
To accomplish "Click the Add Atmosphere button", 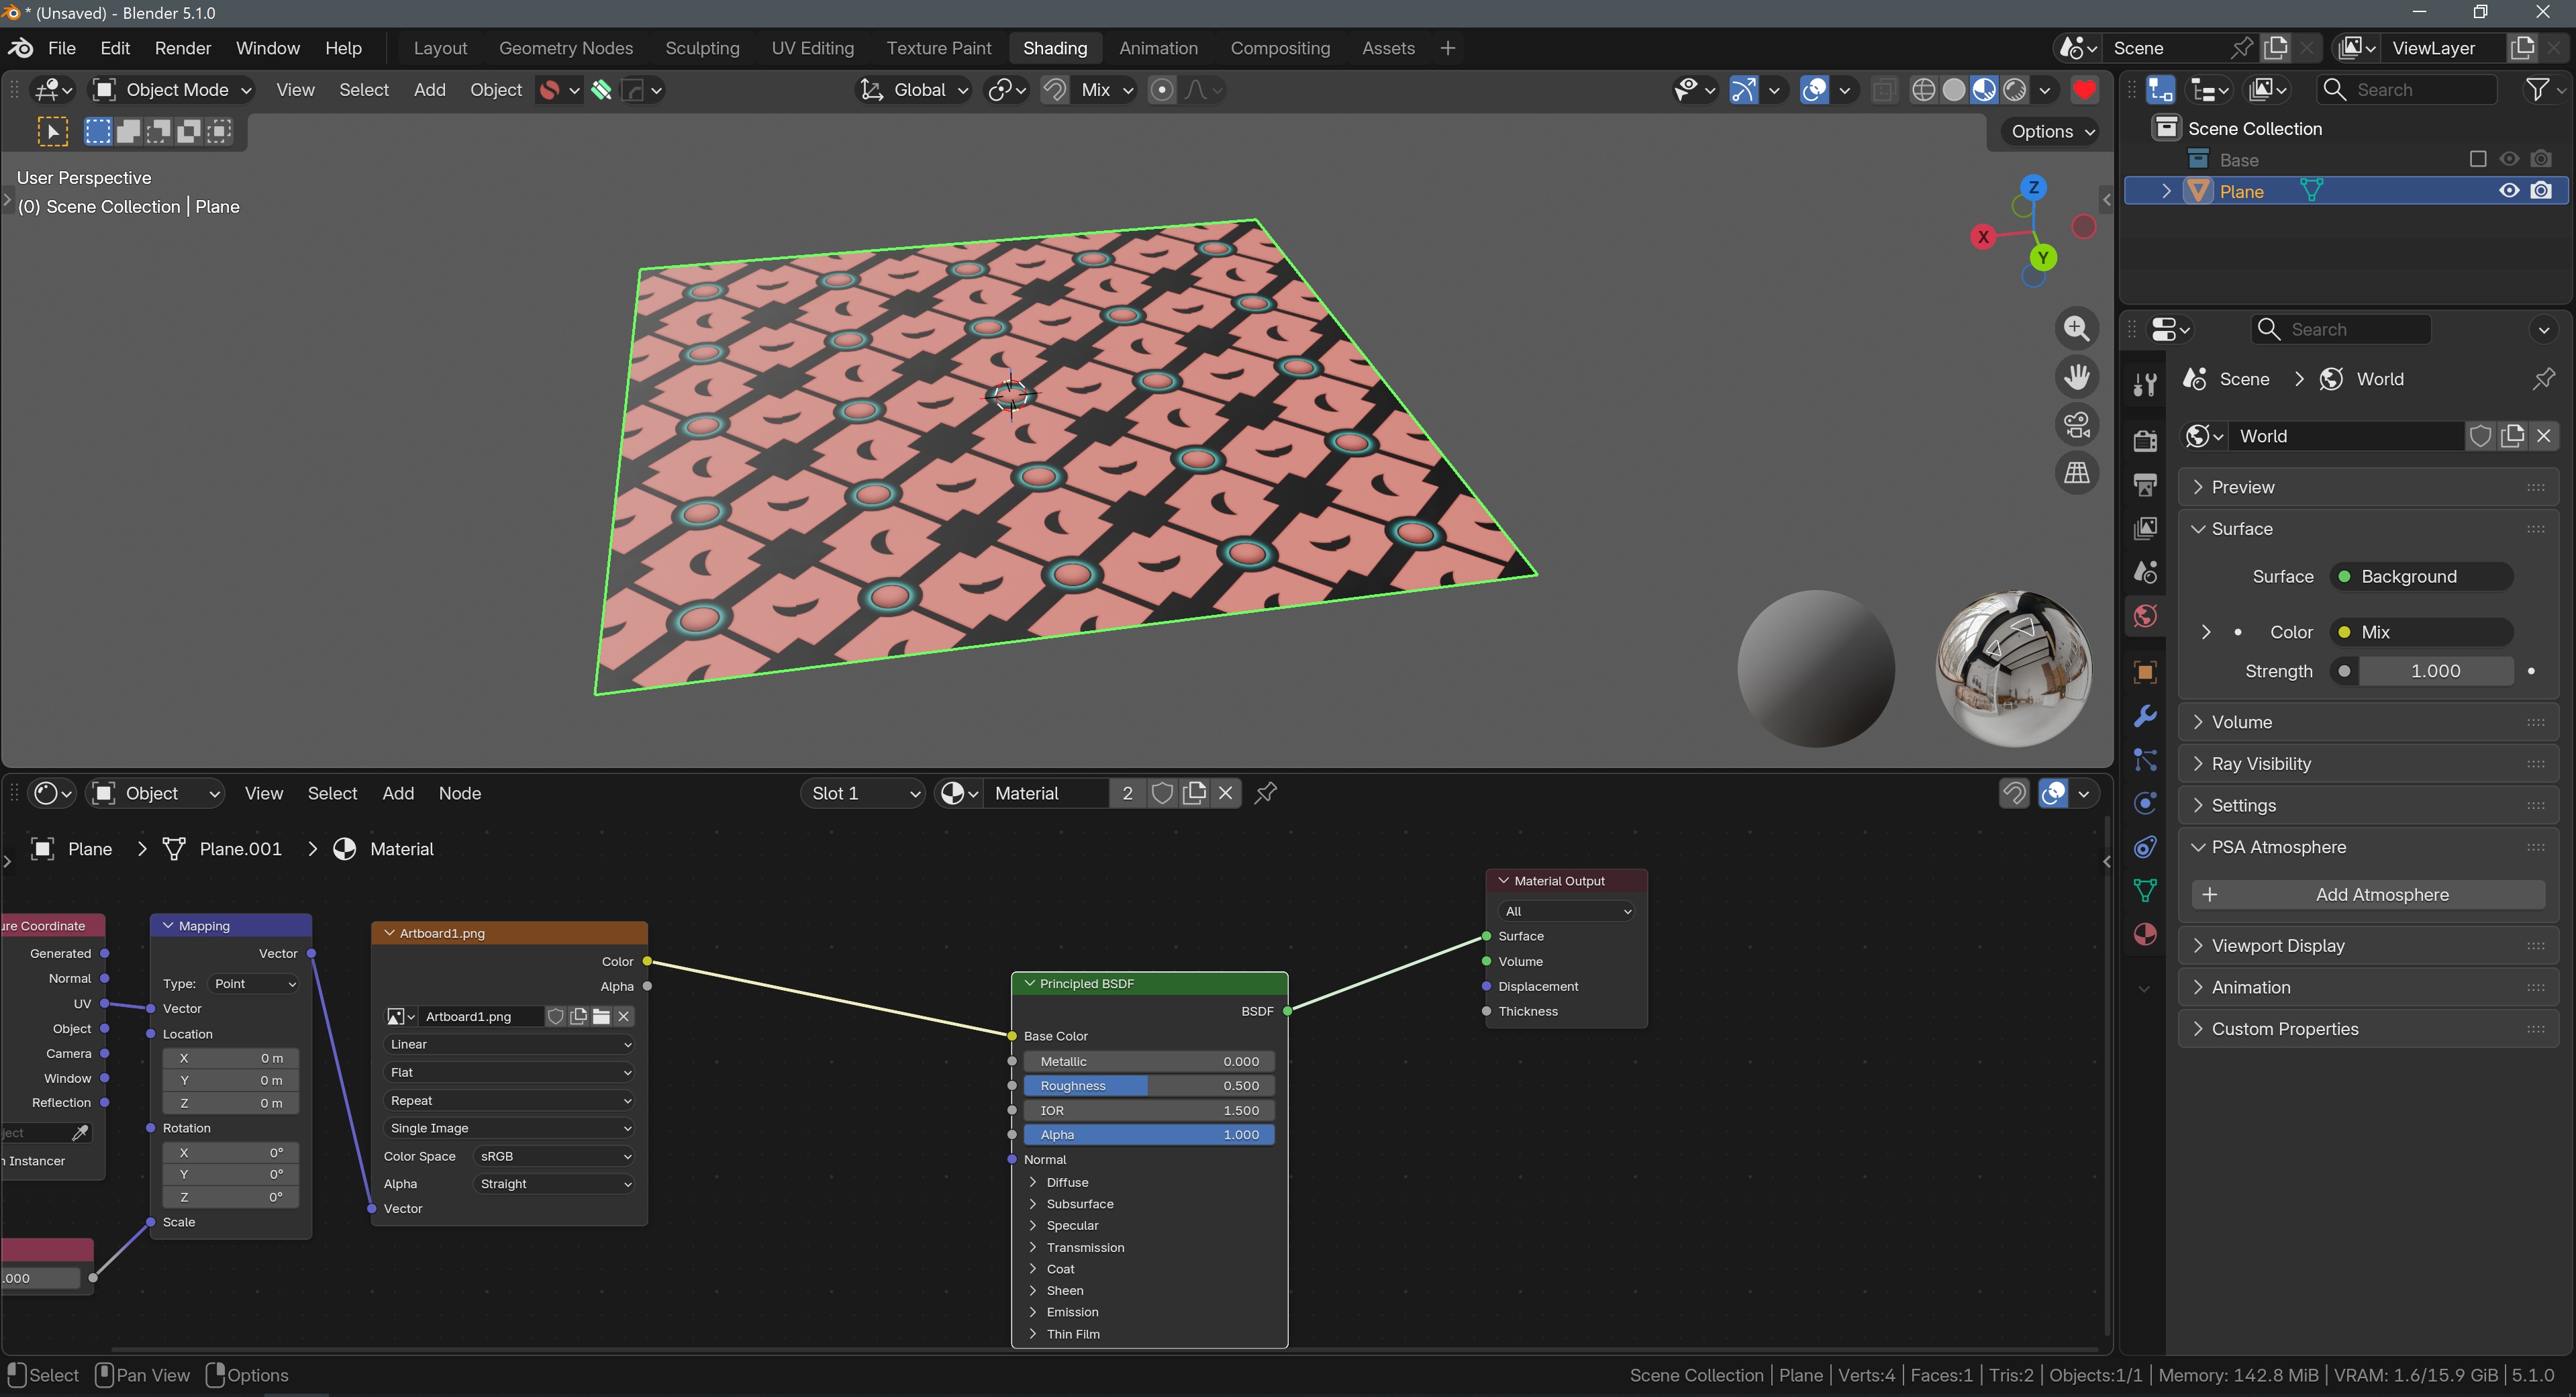I will coord(2368,895).
